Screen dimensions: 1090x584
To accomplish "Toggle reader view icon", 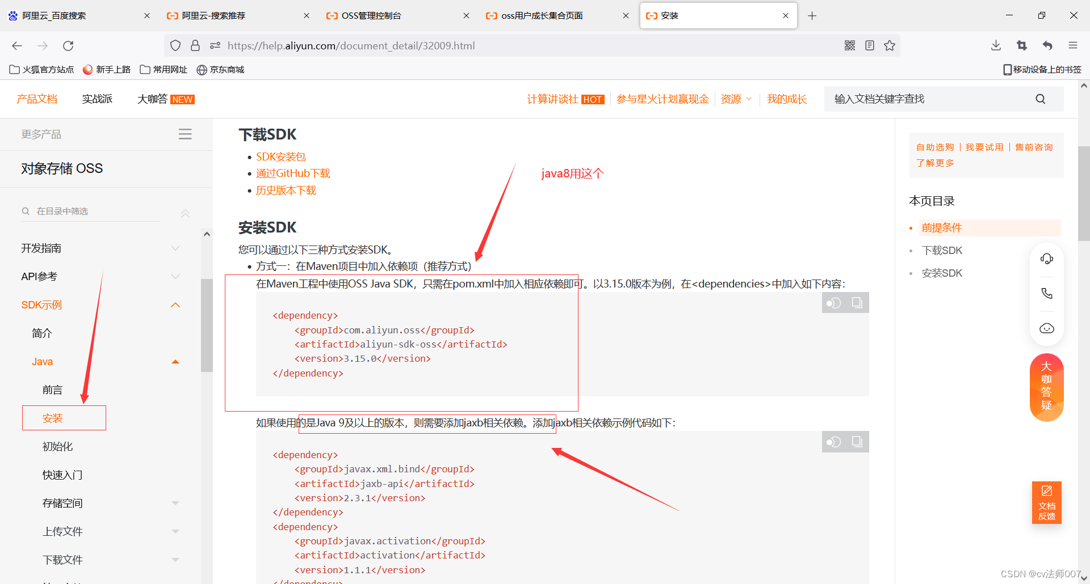I will (869, 45).
